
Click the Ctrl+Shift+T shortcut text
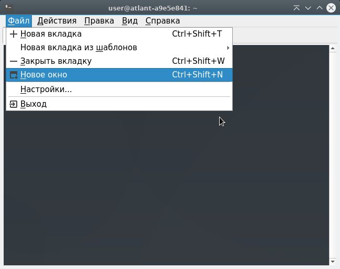click(197, 34)
